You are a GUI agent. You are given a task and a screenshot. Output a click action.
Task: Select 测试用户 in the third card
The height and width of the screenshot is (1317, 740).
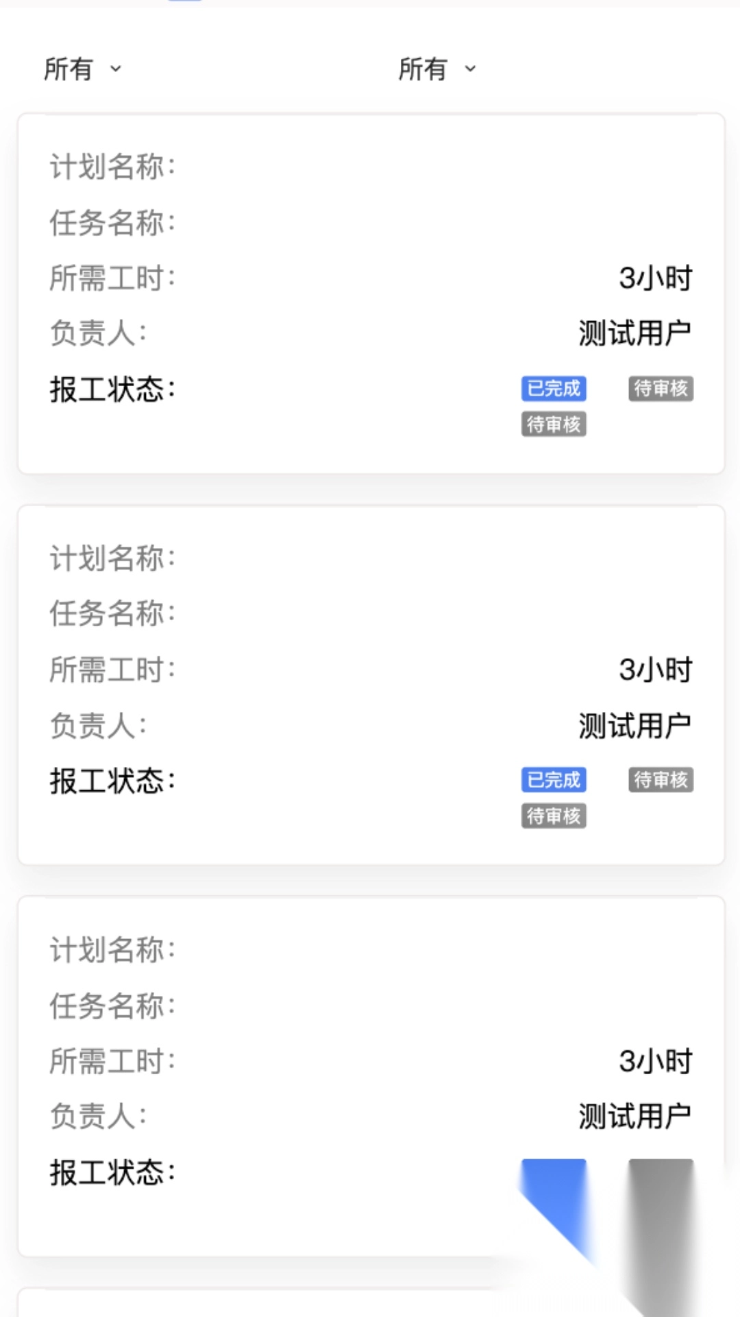(634, 1117)
